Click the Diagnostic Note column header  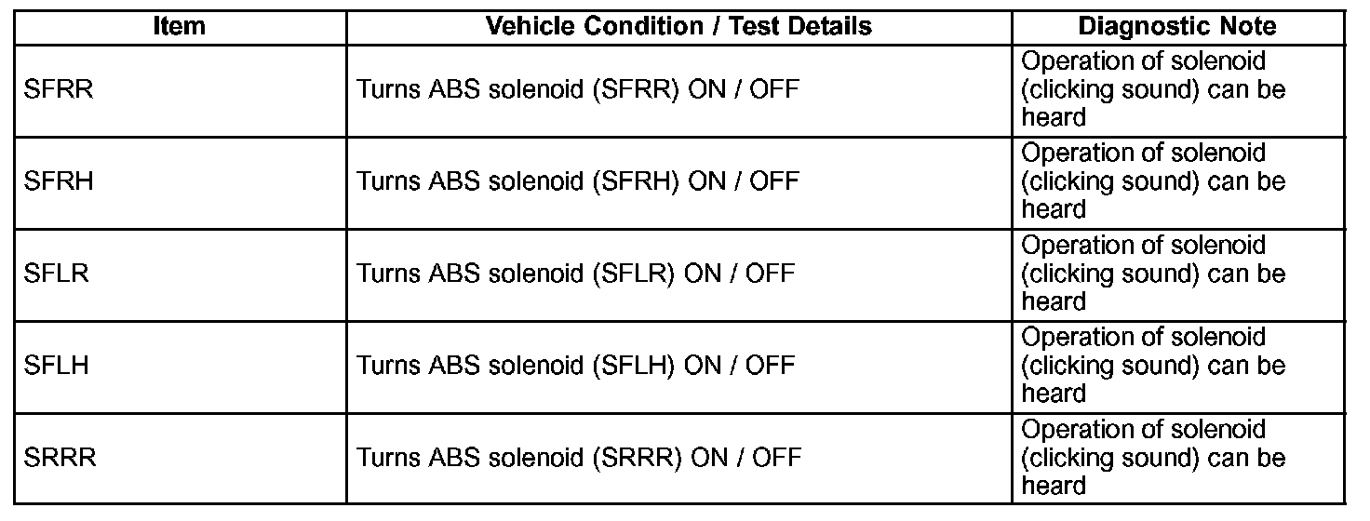[x=1177, y=26]
